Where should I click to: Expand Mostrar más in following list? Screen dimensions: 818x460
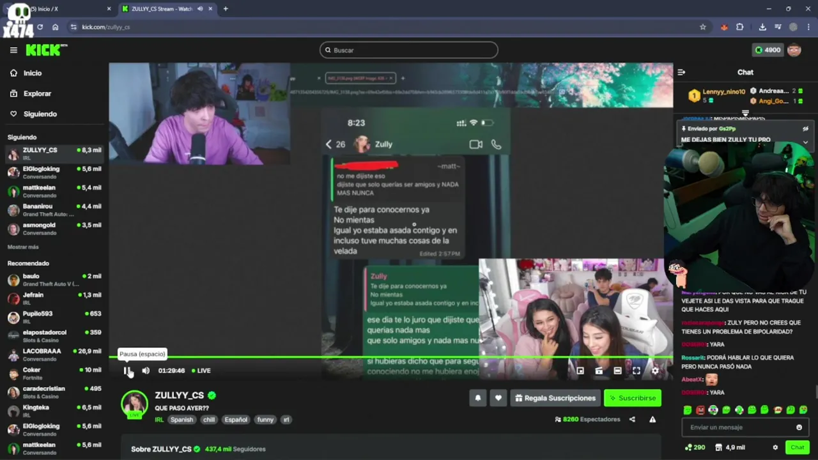click(23, 247)
